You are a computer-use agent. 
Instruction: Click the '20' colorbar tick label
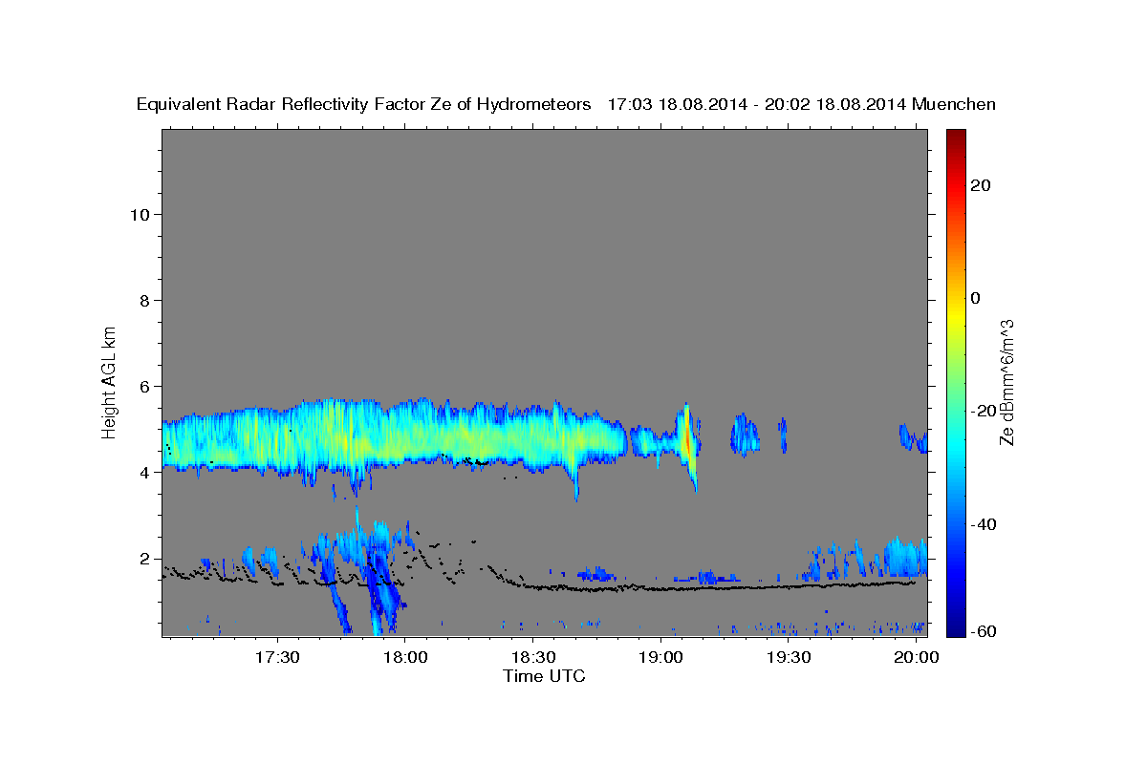pos(980,185)
